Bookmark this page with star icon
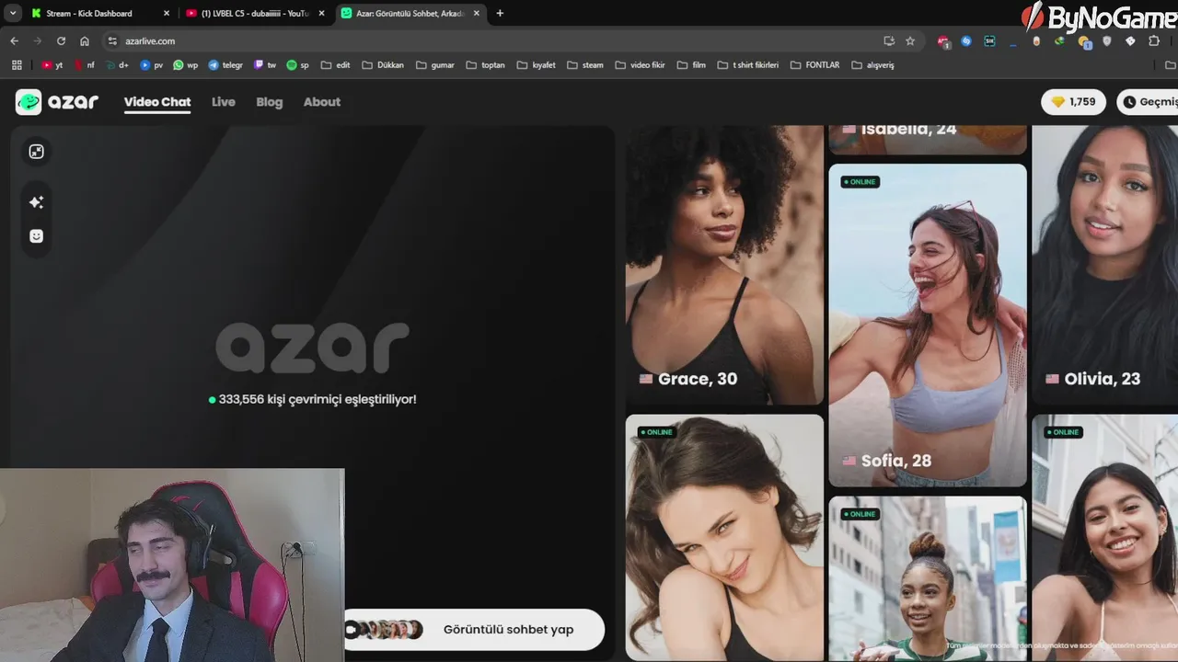 910,40
